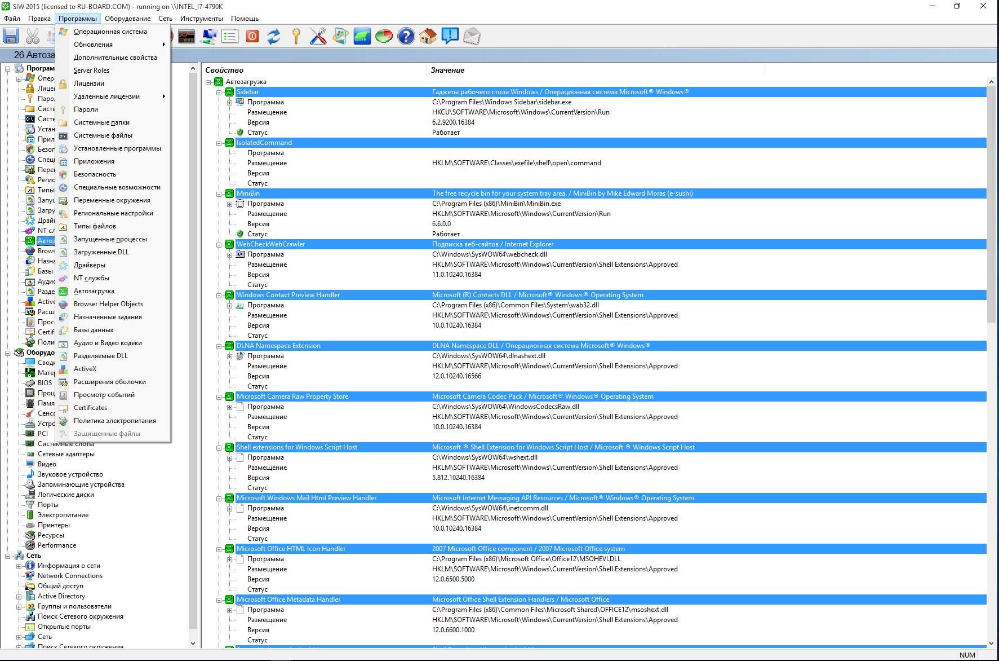The width and height of the screenshot is (999, 661).
Task: Click the right panel scrollbar down arrow
Action: pyautogui.click(x=992, y=644)
